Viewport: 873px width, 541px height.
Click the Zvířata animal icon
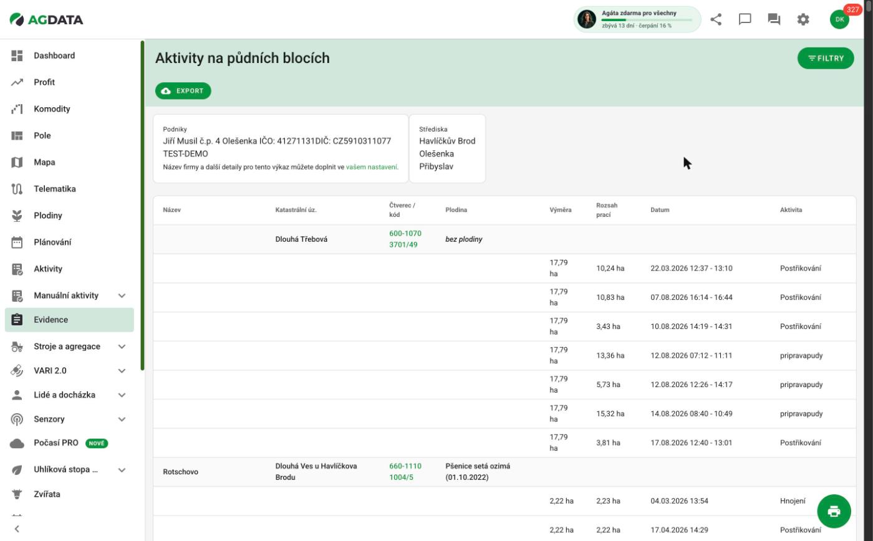pyautogui.click(x=17, y=494)
